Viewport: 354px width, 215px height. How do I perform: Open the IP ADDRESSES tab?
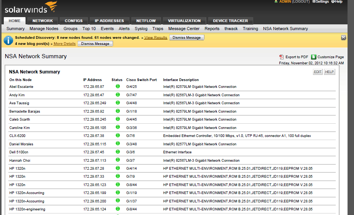click(x=109, y=21)
